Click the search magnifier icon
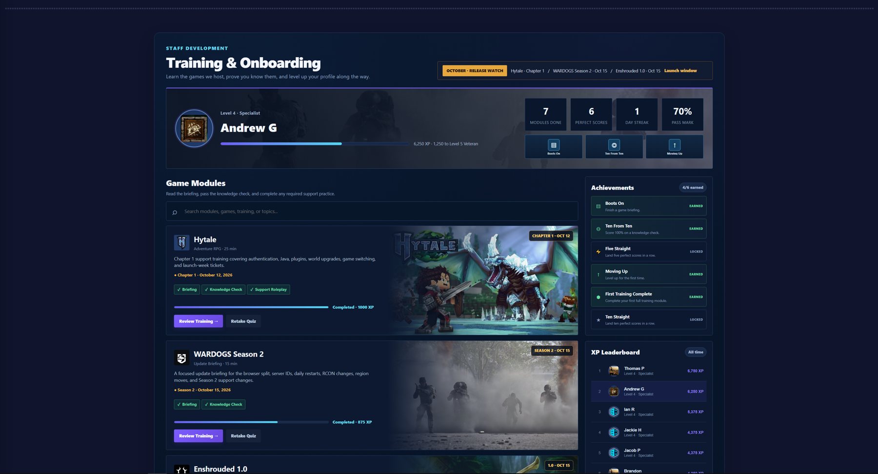 tap(175, 212)
